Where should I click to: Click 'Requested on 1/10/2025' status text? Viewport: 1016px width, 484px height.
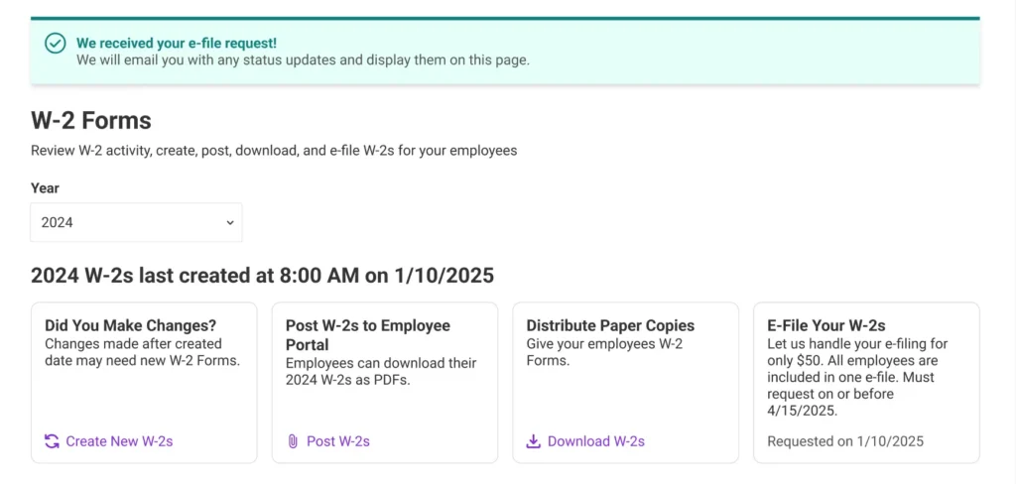pos(845,441)
